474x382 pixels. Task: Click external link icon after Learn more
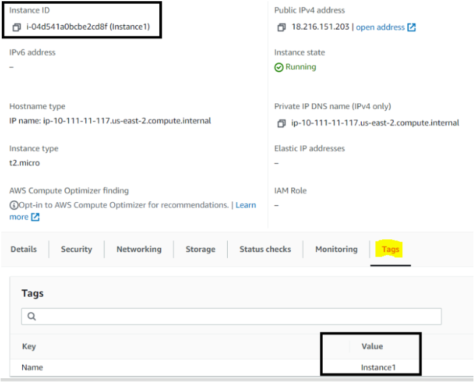(35, 217)
